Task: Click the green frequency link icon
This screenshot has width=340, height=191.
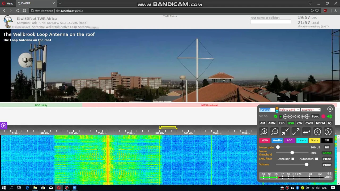Action: (x=276, y=116)
